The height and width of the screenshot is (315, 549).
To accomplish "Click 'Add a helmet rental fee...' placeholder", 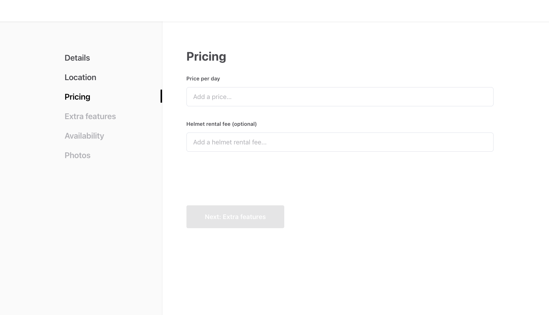I will [230, 142].
